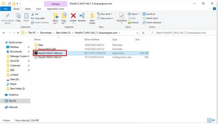Select EasyDrv7(Win7.x64).ini file
Screen dimensions: 218x124
click(50, 57)
